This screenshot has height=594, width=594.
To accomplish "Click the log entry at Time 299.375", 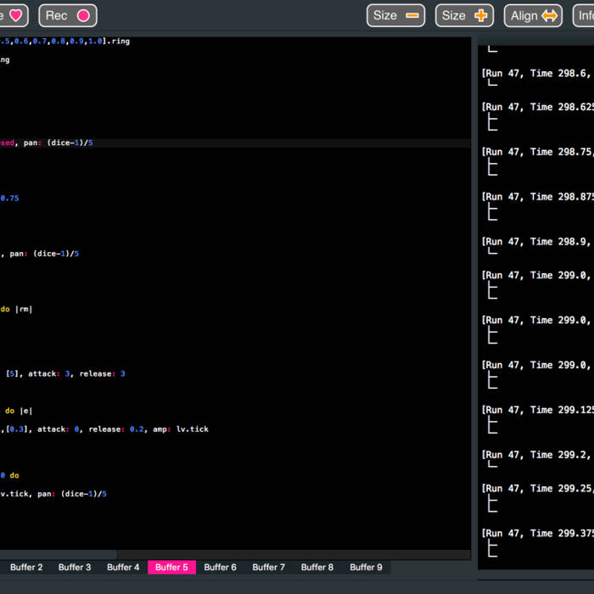I will click(537, 534).
